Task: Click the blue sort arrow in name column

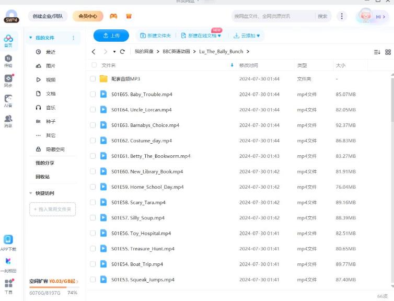Action: [x=232, y=65]
